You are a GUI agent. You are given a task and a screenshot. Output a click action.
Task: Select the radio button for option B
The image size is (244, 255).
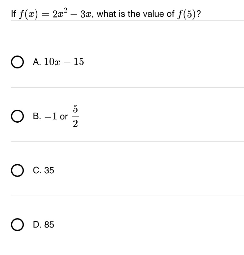tap(17, 116)
